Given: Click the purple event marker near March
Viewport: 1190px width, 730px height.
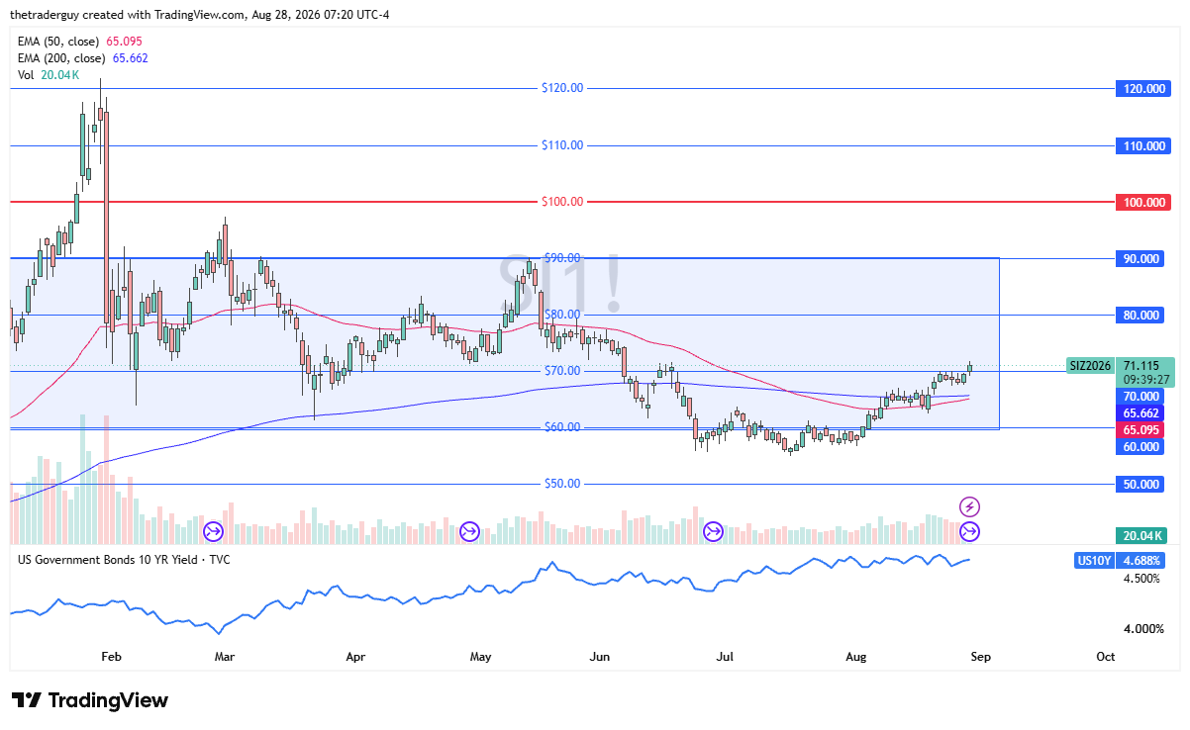Looking at the screenshot, I should [213, 532].
